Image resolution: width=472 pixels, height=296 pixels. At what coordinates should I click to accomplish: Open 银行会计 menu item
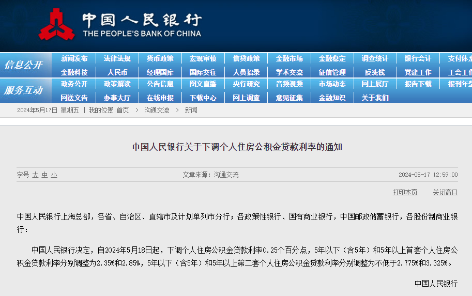pyautogui.click(x=418, y=59)
